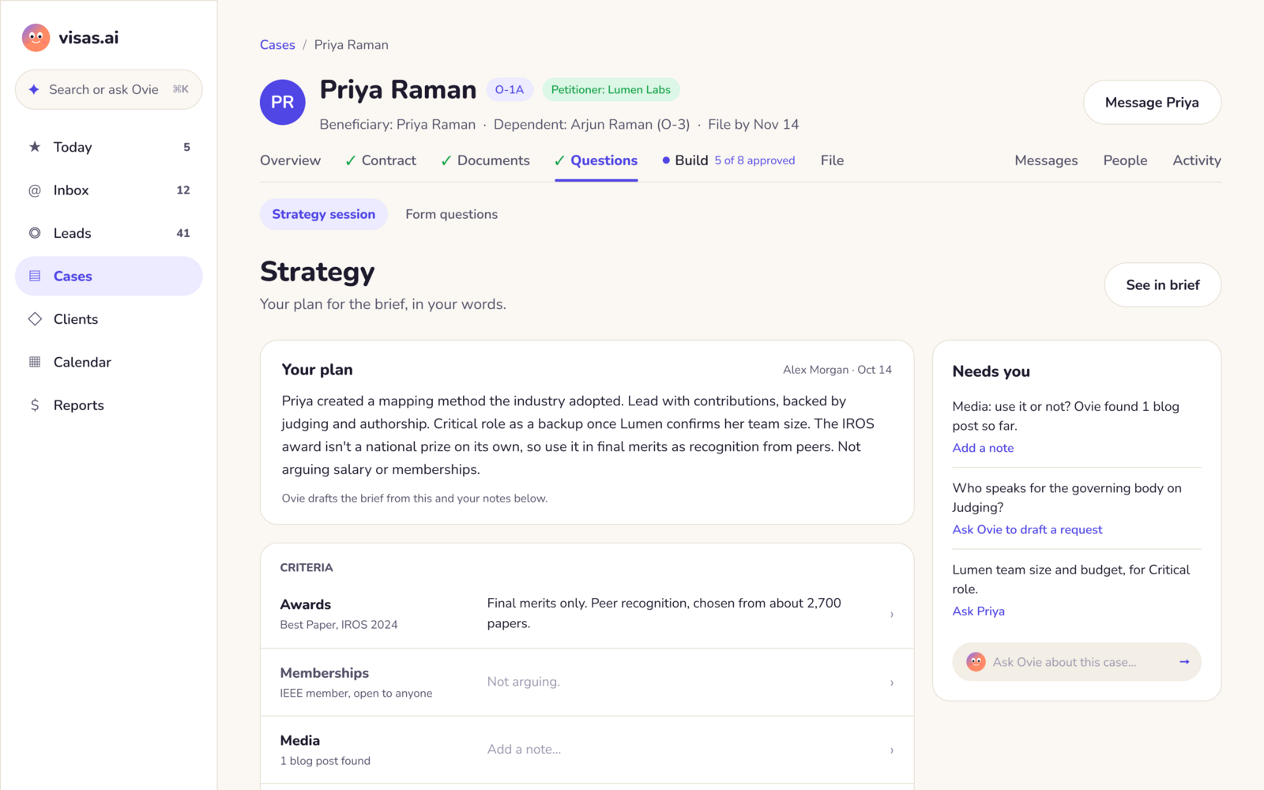This screenshot has width=1264, height=790.
Task: Click the See in brief button
Action: pos(1163,284)
